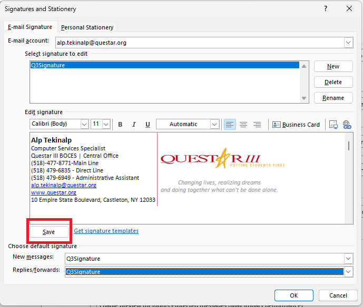Open the dialog Help question mark
This screenshot has height=307, width=363.
[326, 8]
